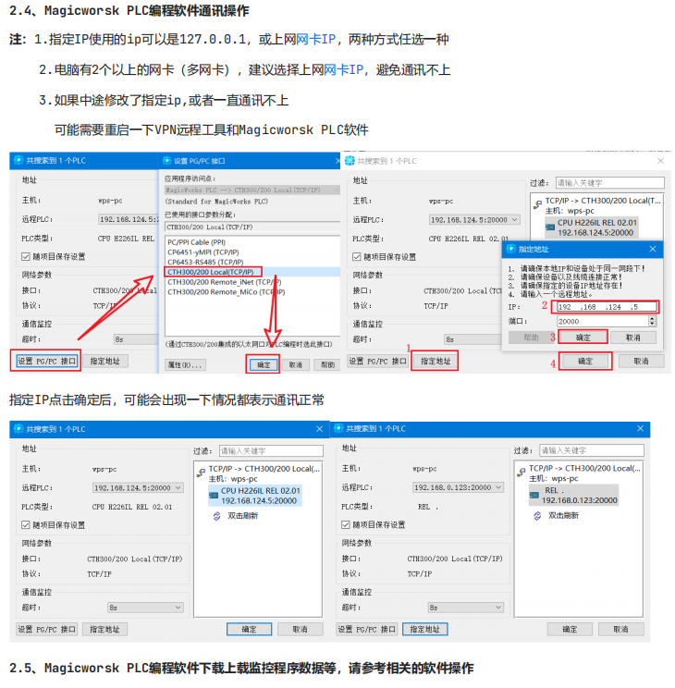Click blue 网卡IP link in note 2
675x688 pixels.
click(x=344, y=69)
